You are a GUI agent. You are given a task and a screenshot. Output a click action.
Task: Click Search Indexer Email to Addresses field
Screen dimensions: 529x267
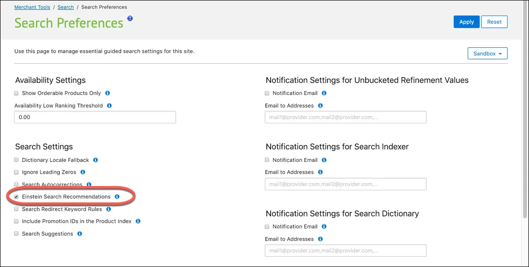tap(345, 184)
